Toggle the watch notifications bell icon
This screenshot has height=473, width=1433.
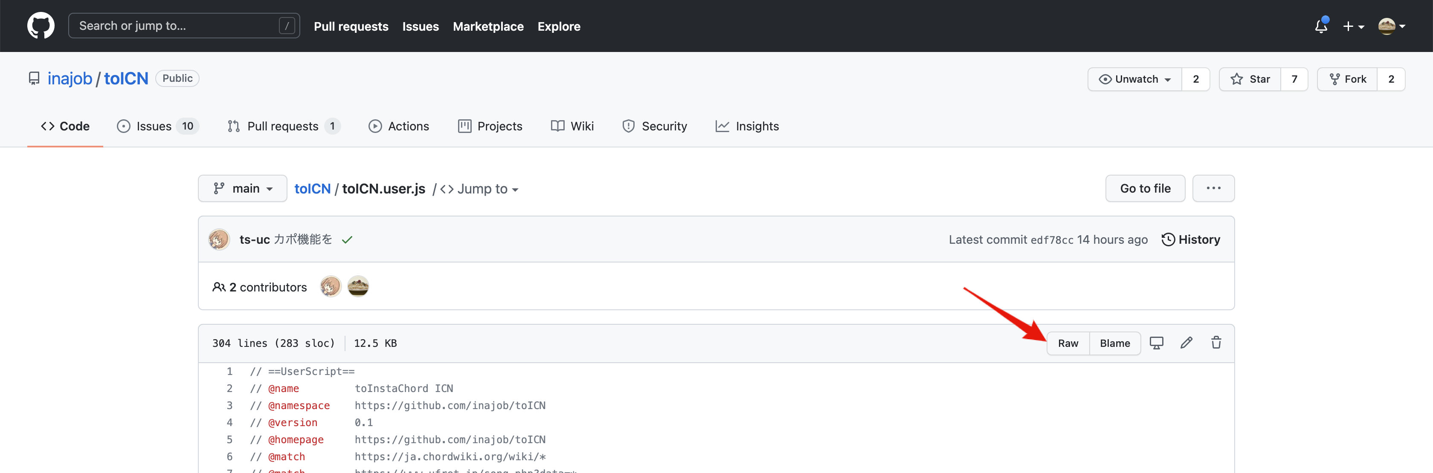click(1320, 26)
